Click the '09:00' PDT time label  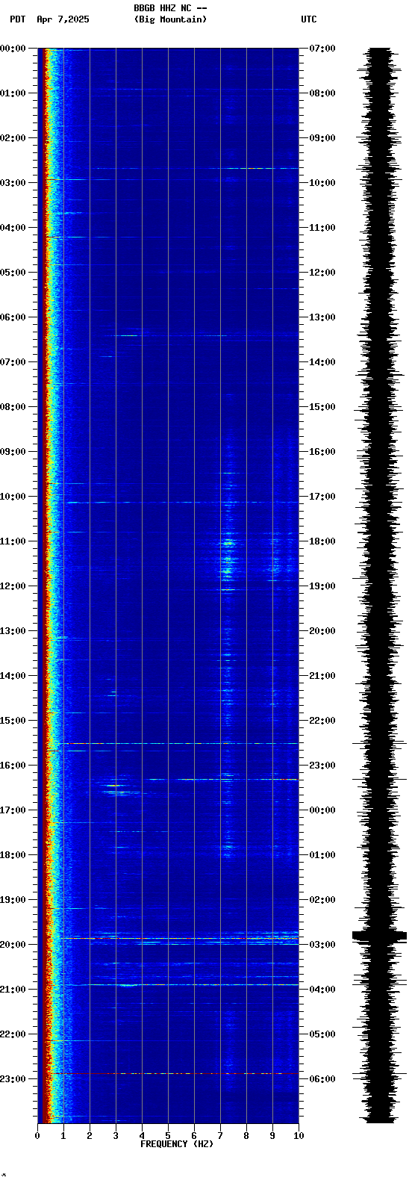13,452
